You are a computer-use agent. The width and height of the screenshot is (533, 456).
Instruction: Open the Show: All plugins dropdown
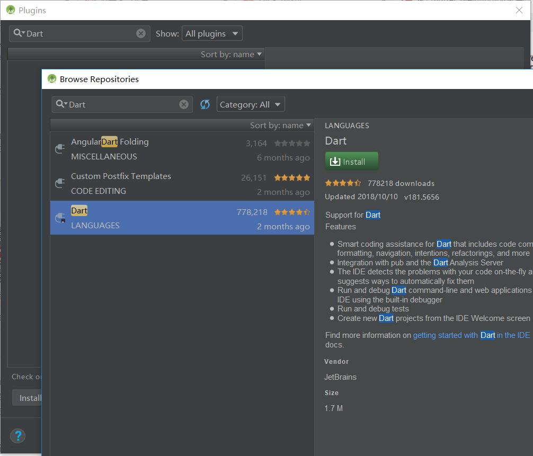tap(212, 33)
